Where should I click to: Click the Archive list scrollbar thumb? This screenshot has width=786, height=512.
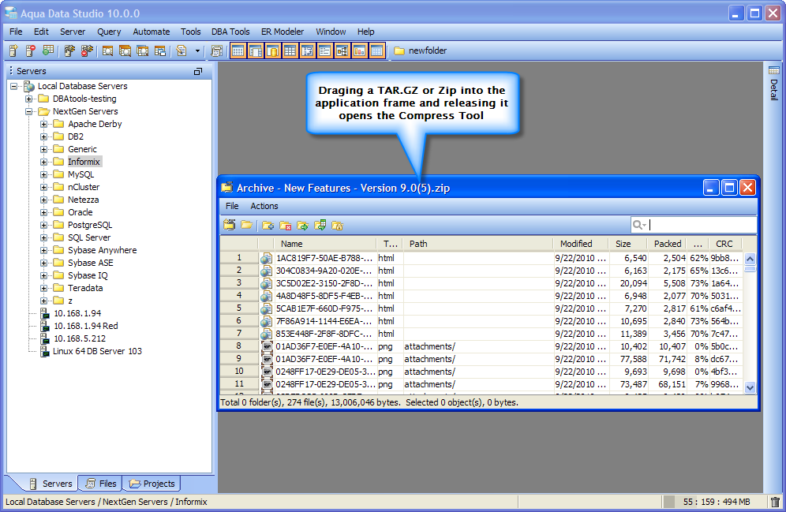[x=750, y=269]
